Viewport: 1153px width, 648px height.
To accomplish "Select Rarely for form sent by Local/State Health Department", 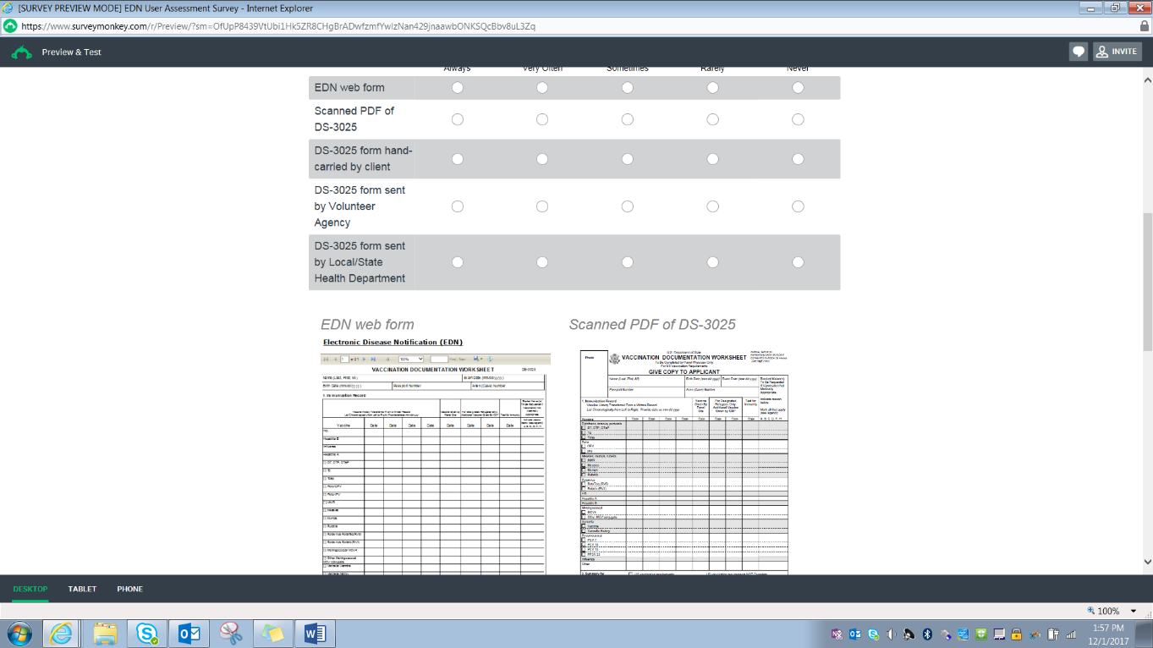I will click(713, 262).
